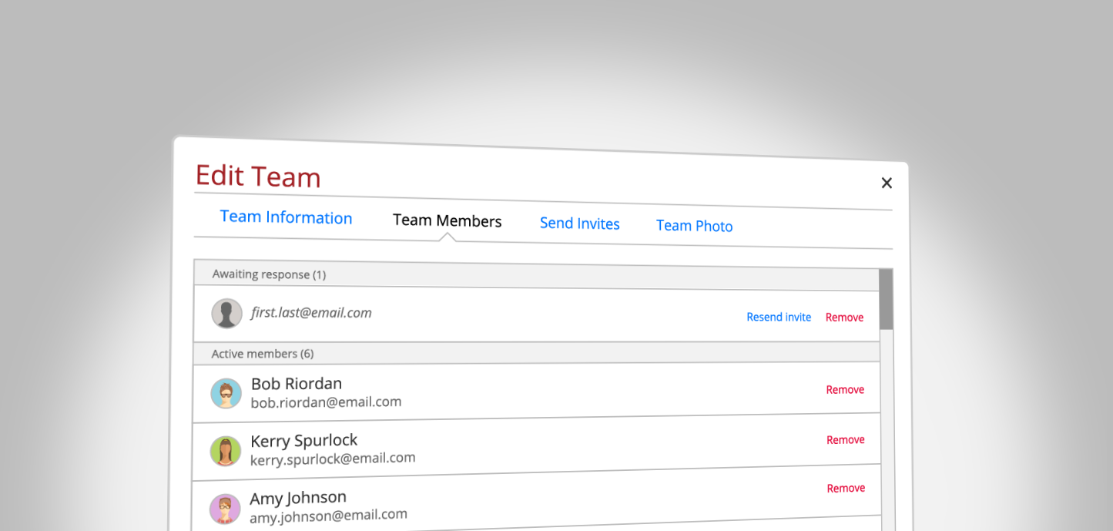1113x531 pixels.
Task: Click the Awaiting response (1) header
Action: [536, 276]
